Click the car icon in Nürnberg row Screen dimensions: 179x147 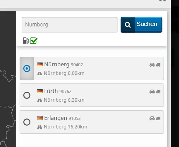[152, 65]
